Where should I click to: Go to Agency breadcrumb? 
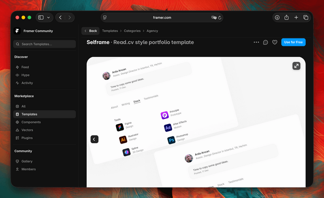click(x=152, y=31)
